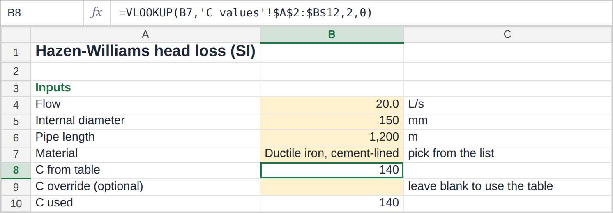Select column B header

332,35
